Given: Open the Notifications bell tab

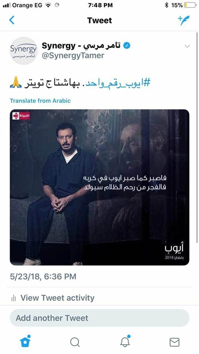Looking at the screenshot, I should coord(125,341).
